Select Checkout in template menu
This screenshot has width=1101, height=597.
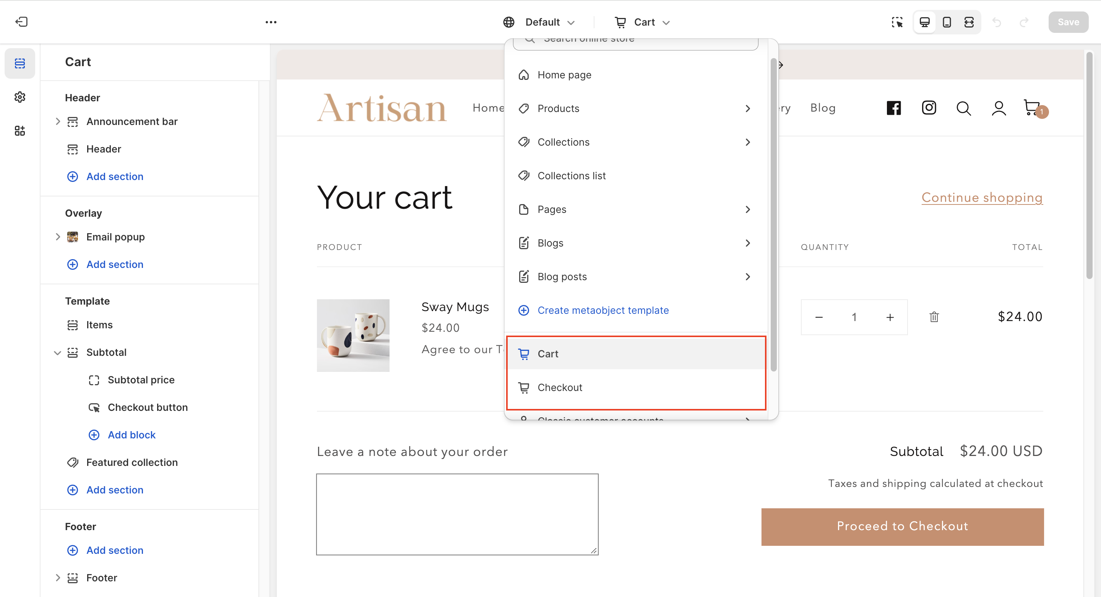point(559,387)
